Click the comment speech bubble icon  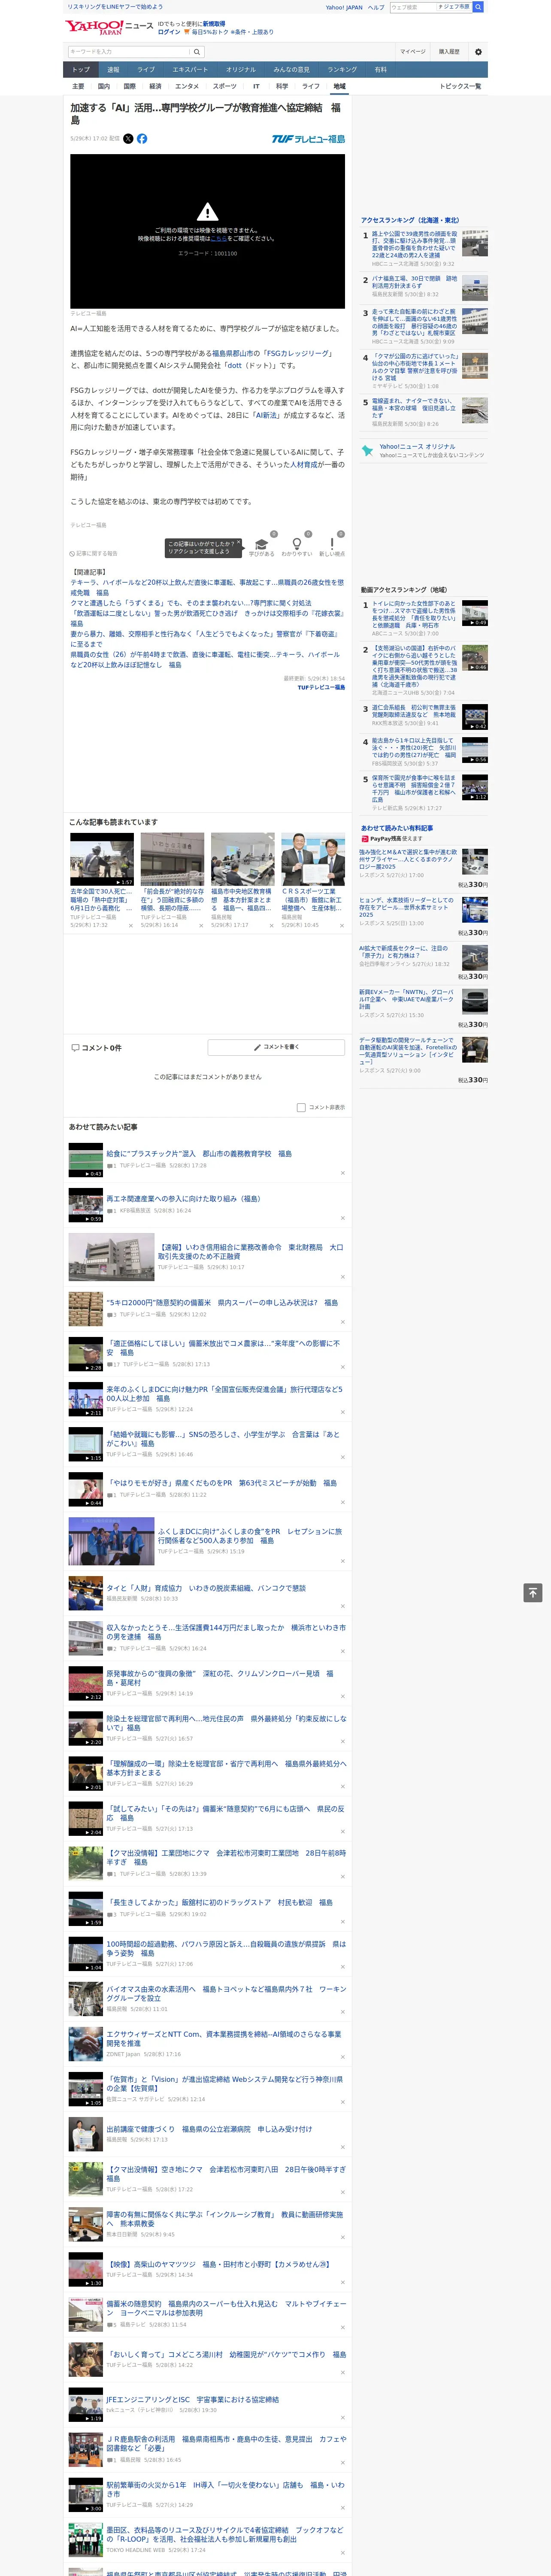75,1048
